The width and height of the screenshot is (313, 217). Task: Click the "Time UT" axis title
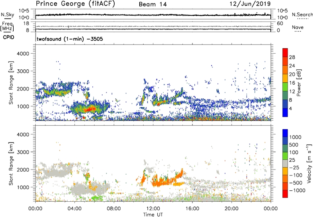point(153,215)
